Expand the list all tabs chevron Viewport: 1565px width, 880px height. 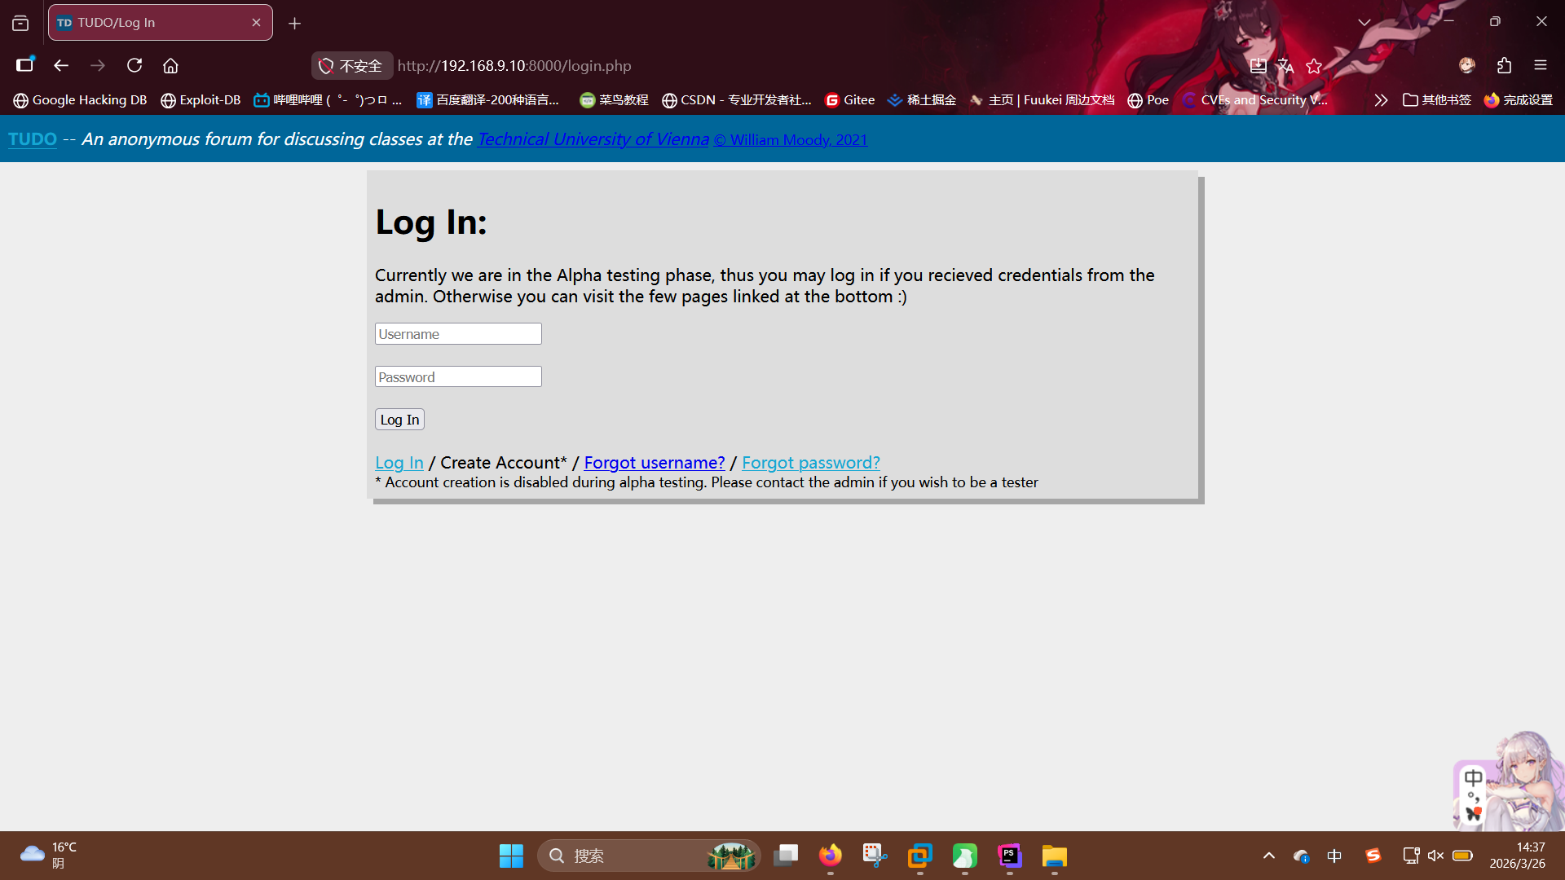click(x=1364, y=22)
